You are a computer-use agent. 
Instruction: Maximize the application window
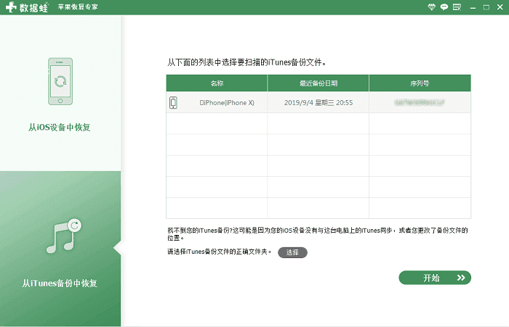[x=486, y=7]
